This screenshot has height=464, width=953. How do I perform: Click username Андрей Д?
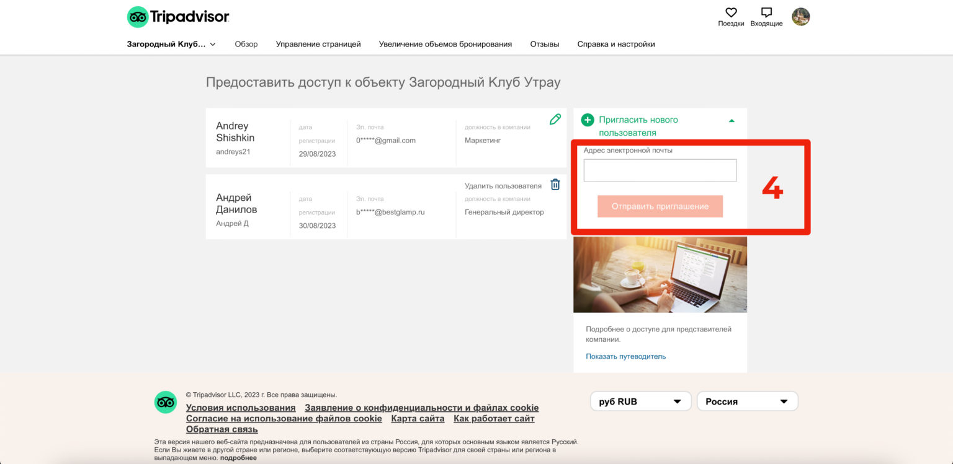(232, 224)
